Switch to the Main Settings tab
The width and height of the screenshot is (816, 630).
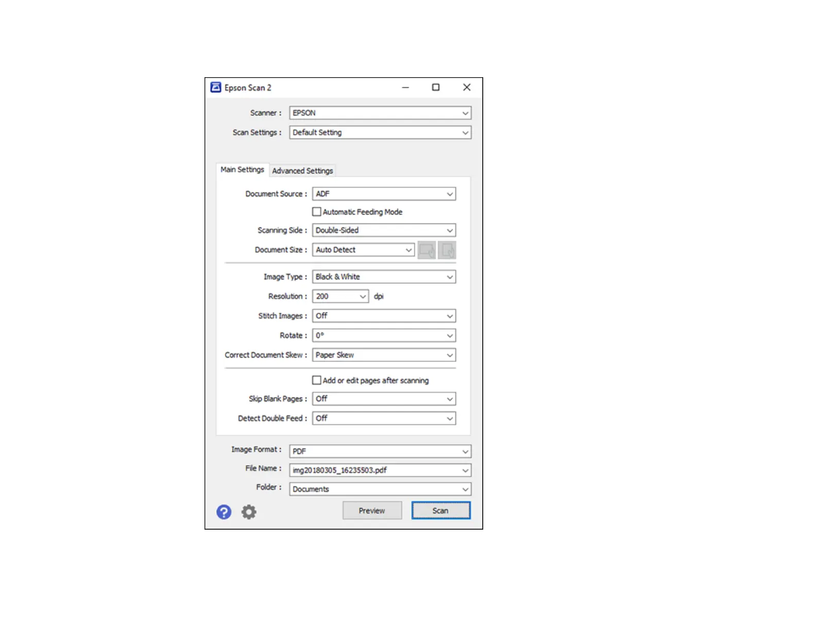point(242,170)
